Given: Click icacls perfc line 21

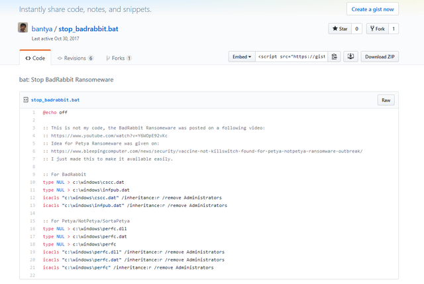Looking at the screenshot, I should coord(128,267).
